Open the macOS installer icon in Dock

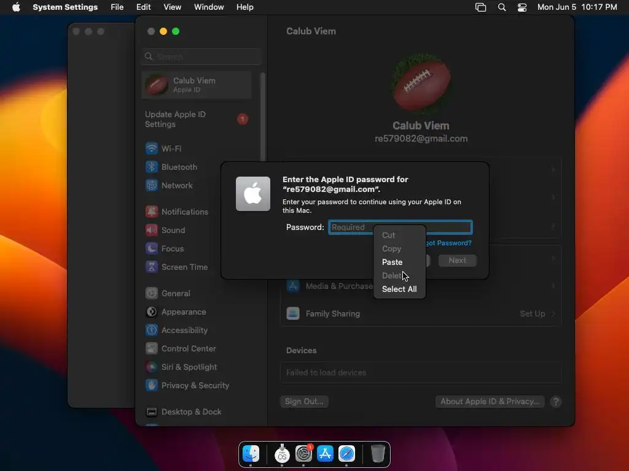[282, 453]
